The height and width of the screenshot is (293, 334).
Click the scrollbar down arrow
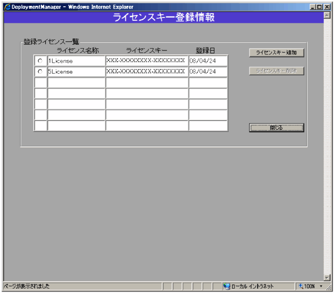click(327, 277)
